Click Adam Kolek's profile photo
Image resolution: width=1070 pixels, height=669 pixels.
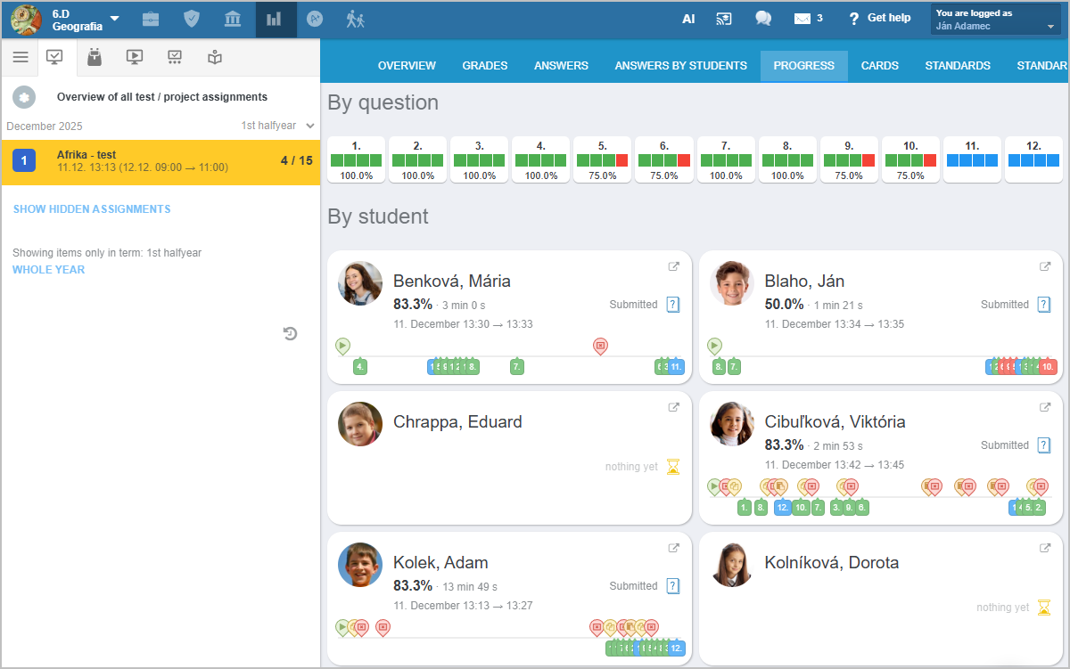(x=360, y=565)
